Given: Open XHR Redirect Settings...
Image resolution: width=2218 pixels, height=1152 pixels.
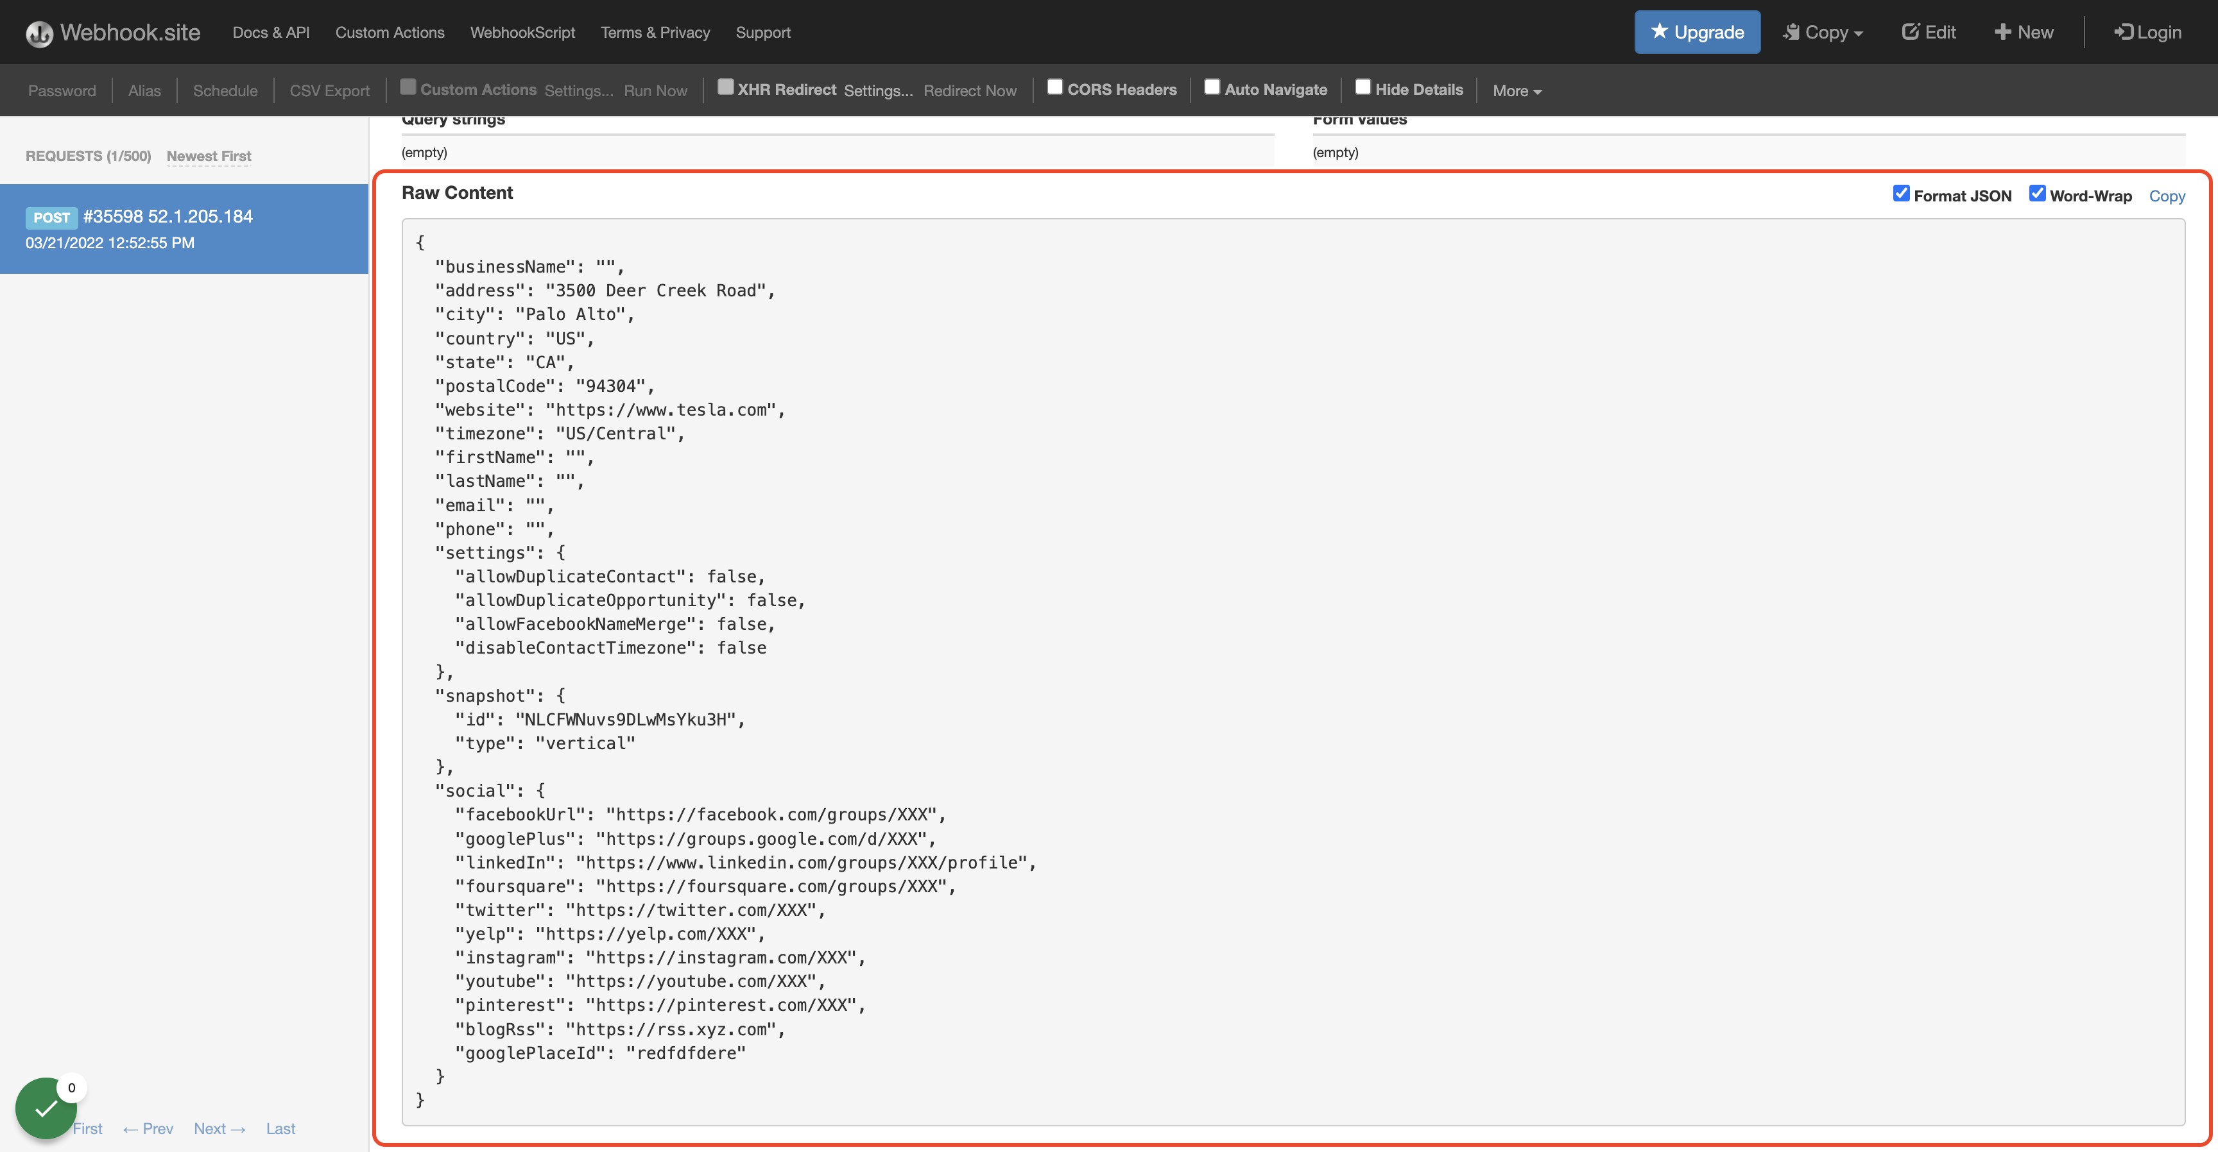Looking at the screenshot, I should point(878,90).
